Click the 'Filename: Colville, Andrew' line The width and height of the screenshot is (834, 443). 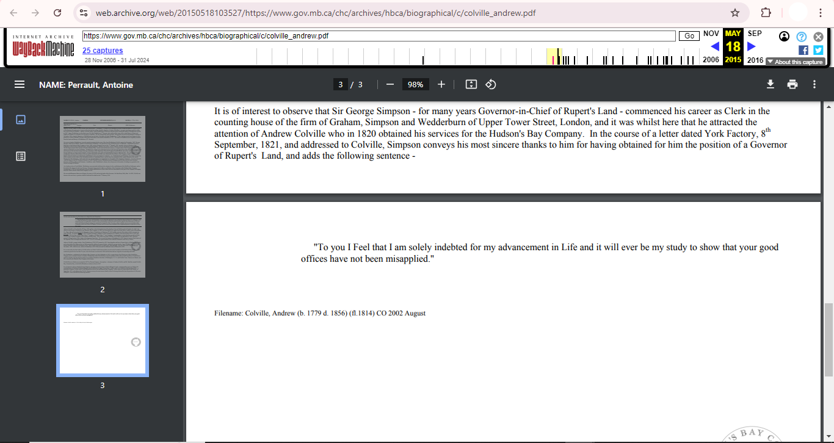tap(320, 313)
